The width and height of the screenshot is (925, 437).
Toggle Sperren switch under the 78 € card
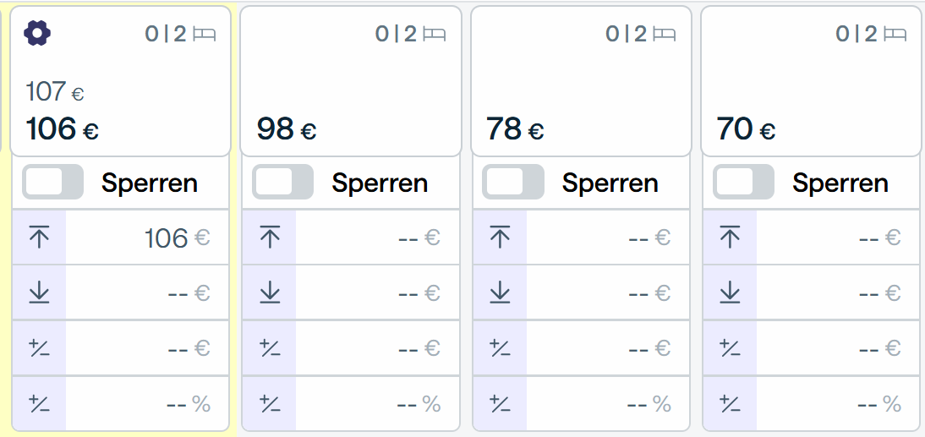coord(512,182)
